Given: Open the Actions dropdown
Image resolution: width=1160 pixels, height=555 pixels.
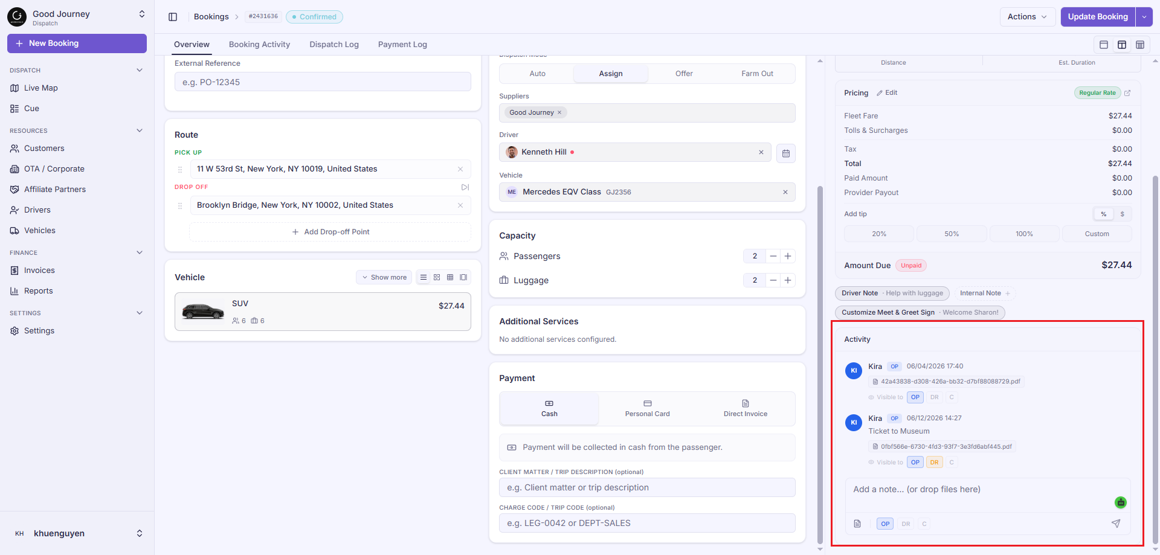Looking at the screenshot, I should 1027,17.
